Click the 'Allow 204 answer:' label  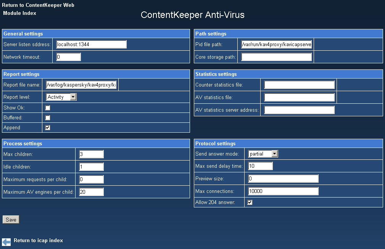point(215,202)
